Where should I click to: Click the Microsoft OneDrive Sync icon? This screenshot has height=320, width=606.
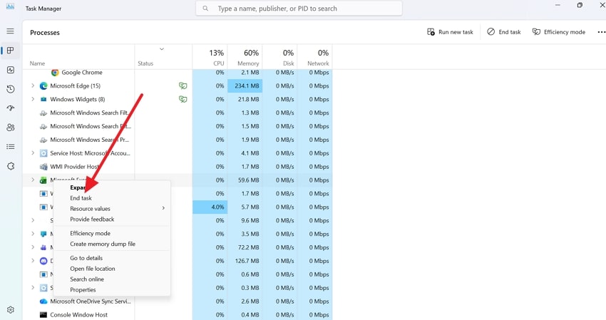click(43, 301)
